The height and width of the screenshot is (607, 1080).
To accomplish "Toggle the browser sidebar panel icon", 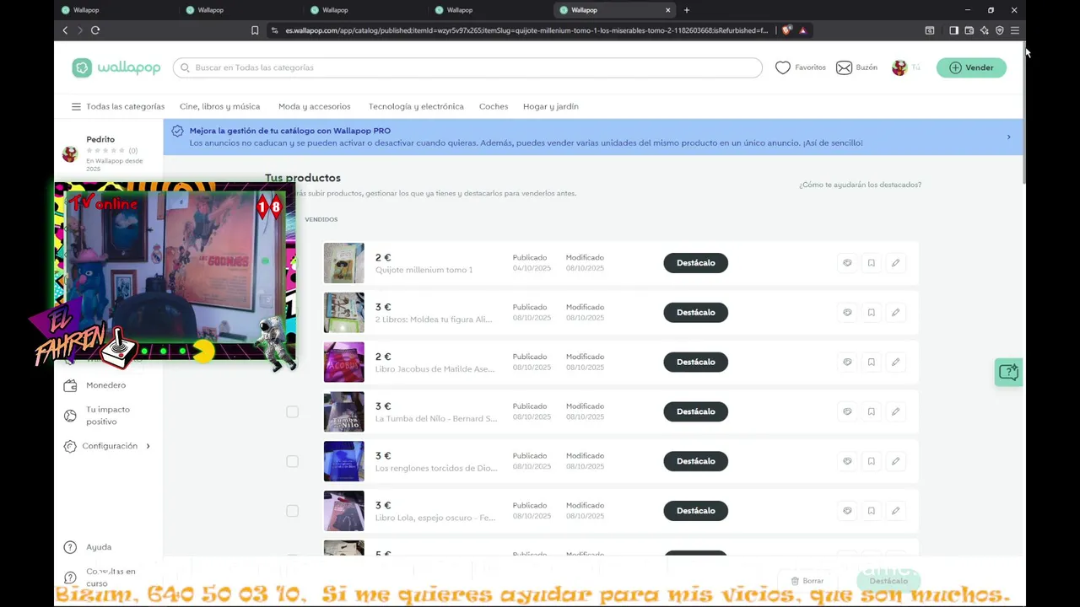I will coord(953,30).
